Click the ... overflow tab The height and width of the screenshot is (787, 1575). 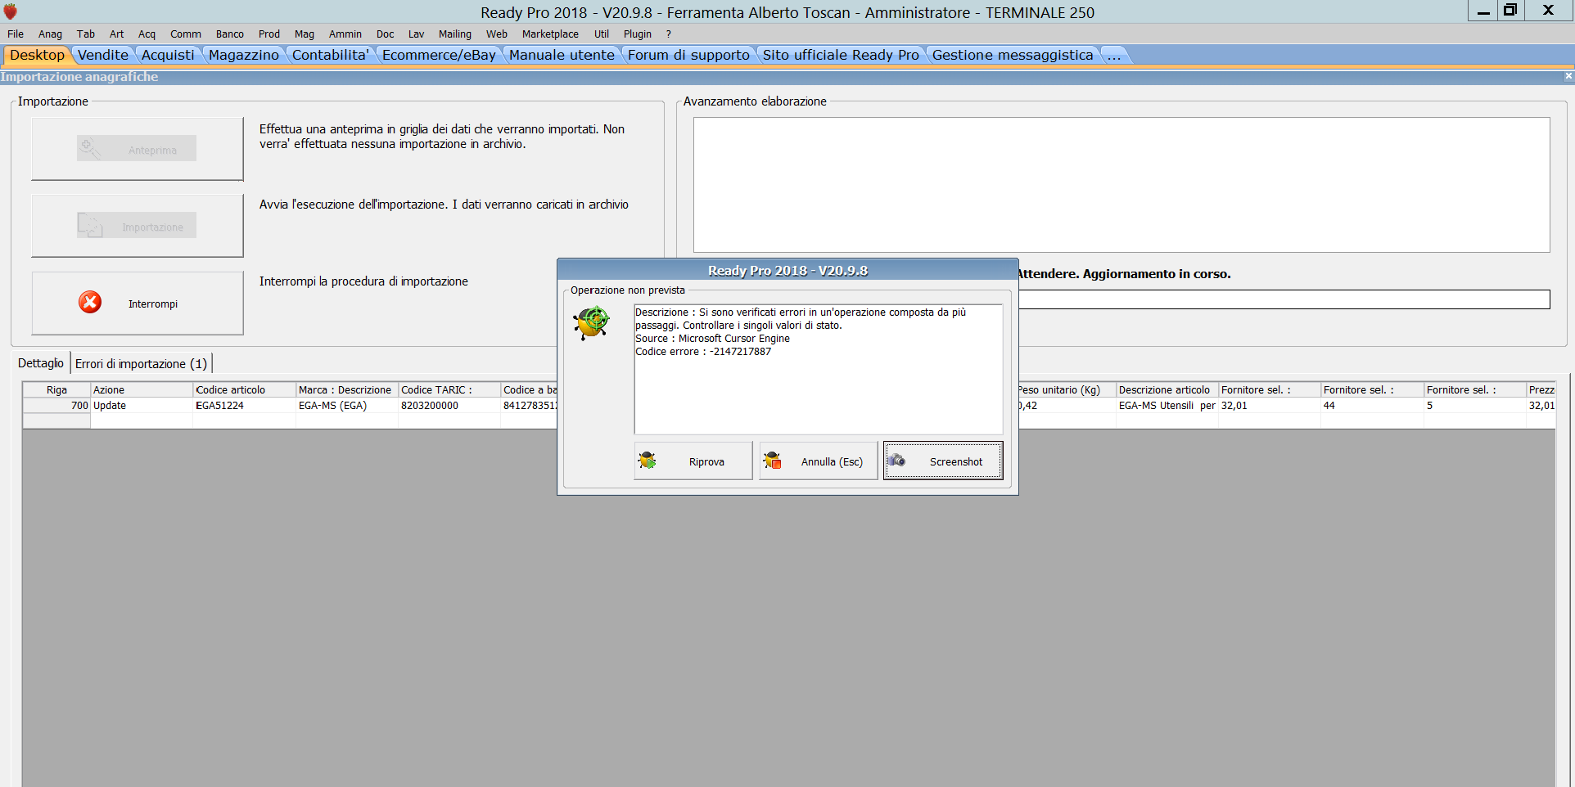pos(1114,55)
